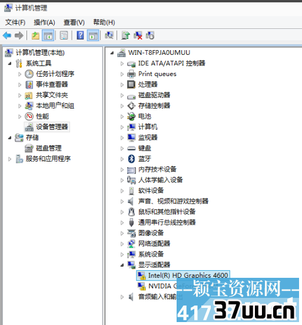
Task: Open the 文件(F) menu
Action: tap(15, 22)
